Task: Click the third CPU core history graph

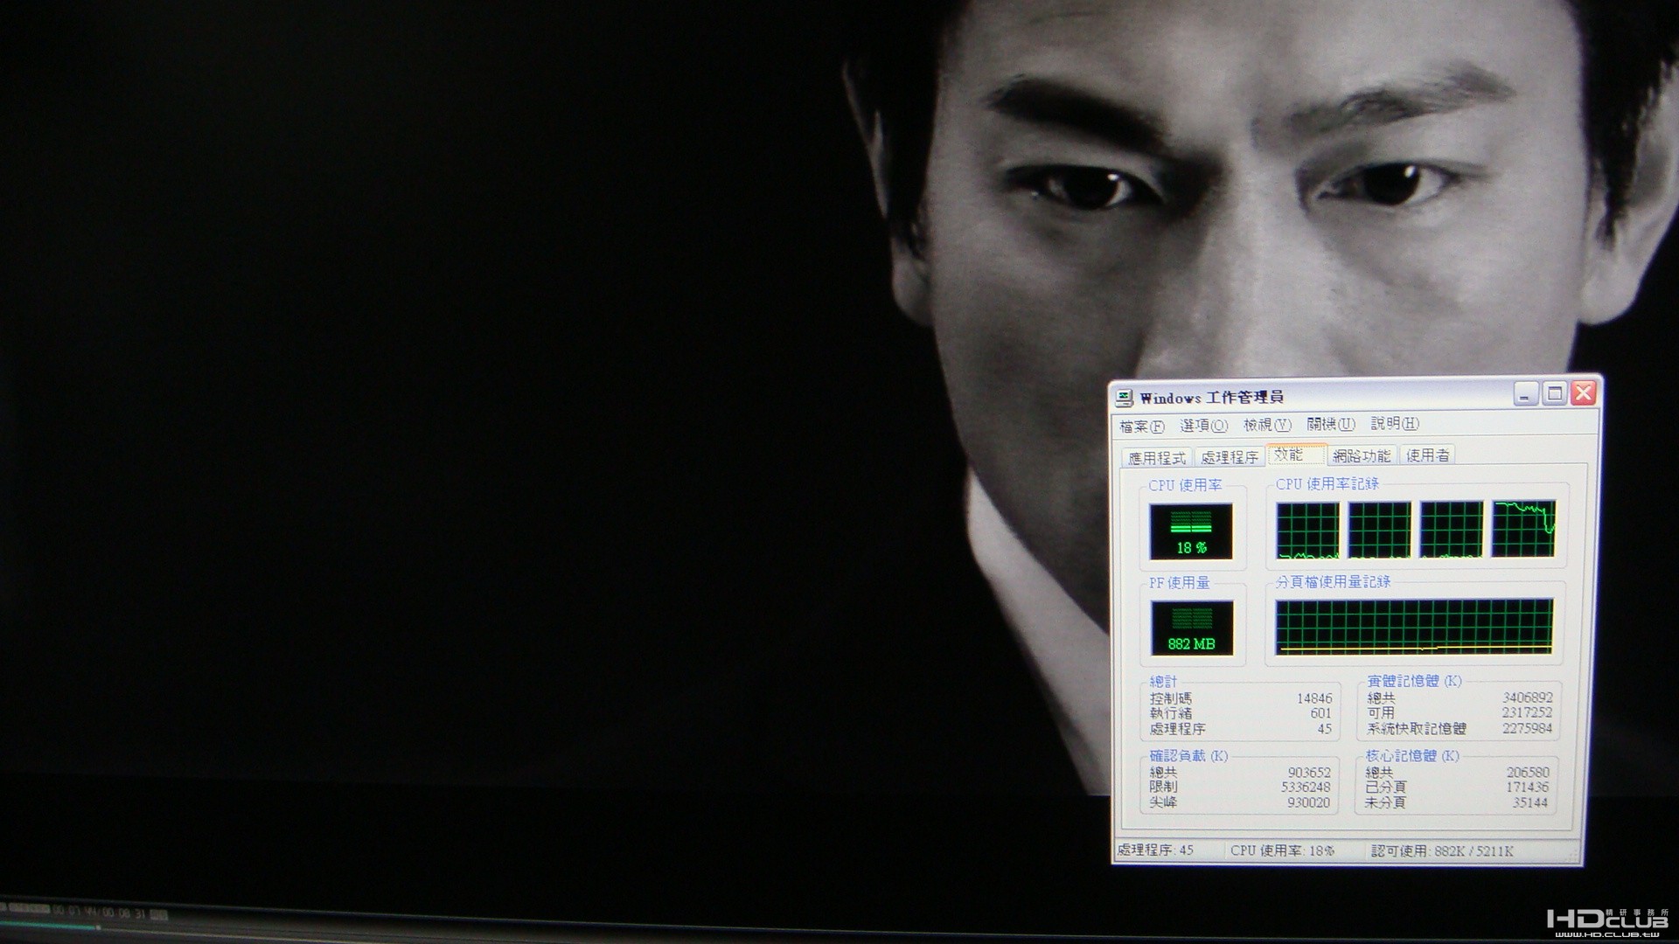Action: (1452, 529)
